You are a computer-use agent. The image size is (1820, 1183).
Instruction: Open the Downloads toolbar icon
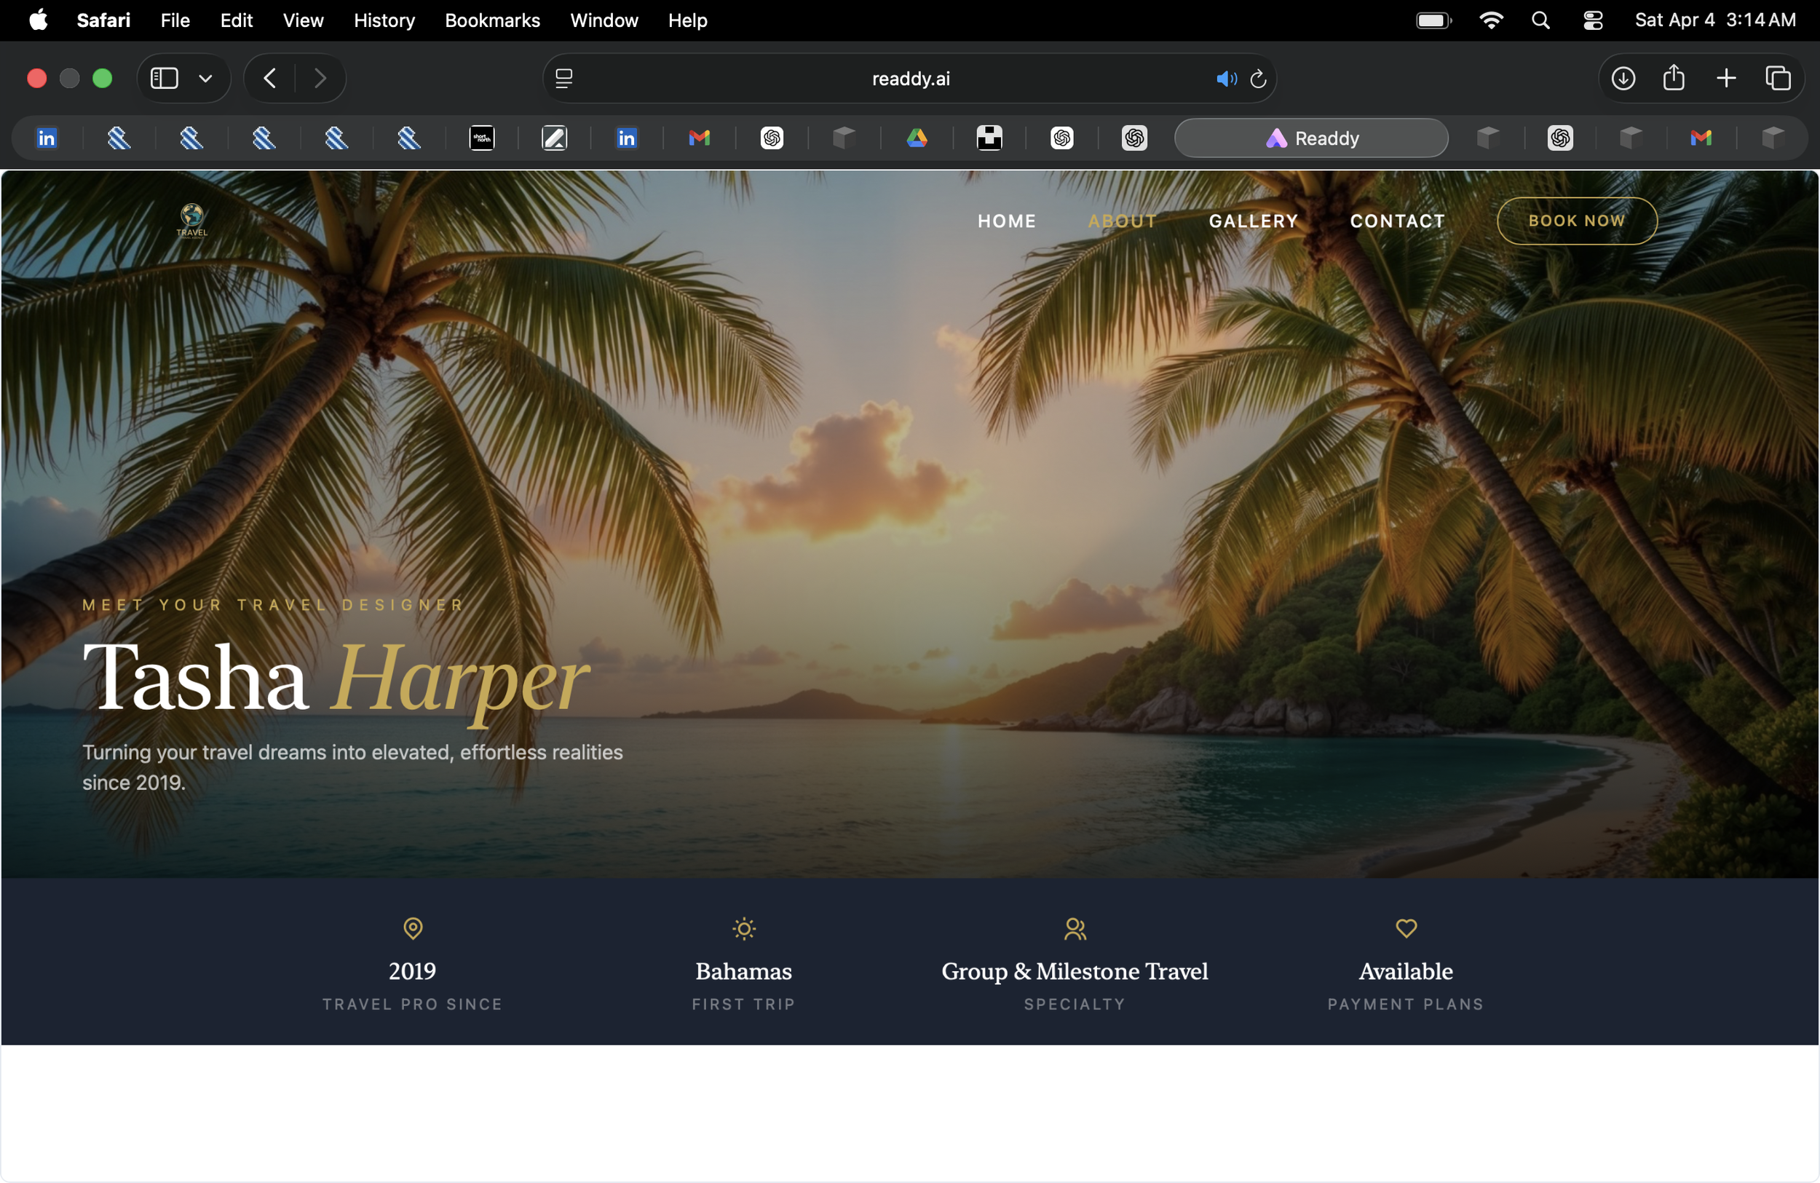pos(1623,78)
